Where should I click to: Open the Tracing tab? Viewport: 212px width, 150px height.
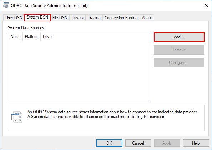point(94,18)
